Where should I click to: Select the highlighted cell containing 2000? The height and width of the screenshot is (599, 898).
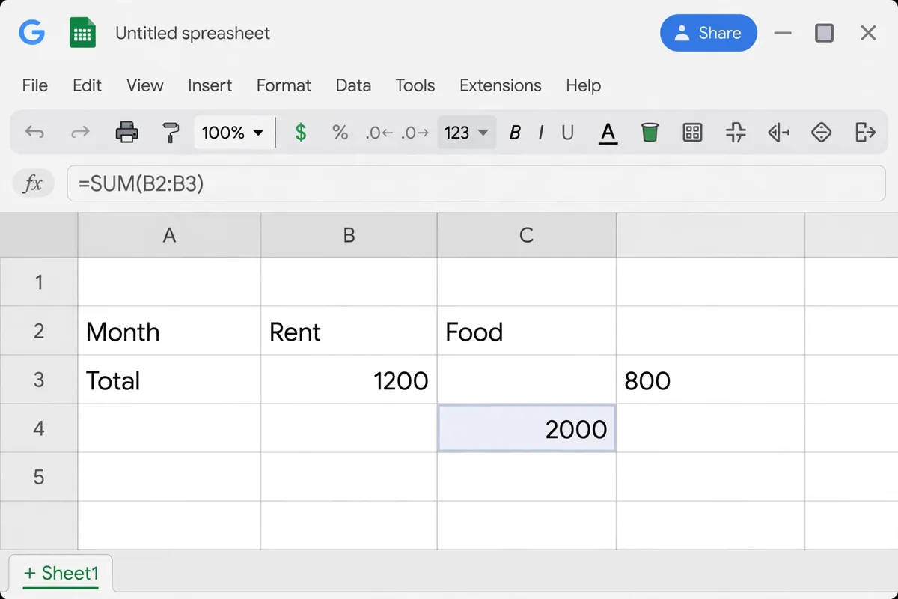[x=526, y=428]
